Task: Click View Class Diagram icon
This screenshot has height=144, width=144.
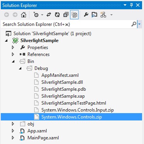Action: click(103, 15)
